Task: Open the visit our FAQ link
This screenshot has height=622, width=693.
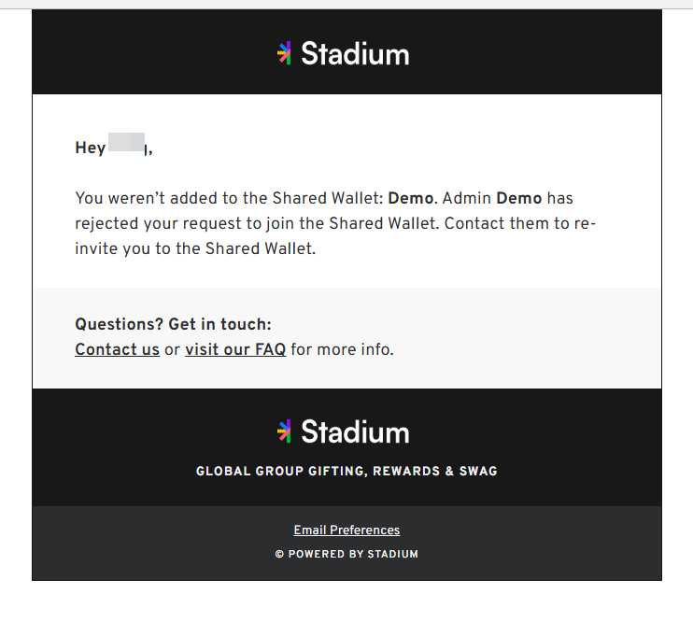Action: coord(235,349)
